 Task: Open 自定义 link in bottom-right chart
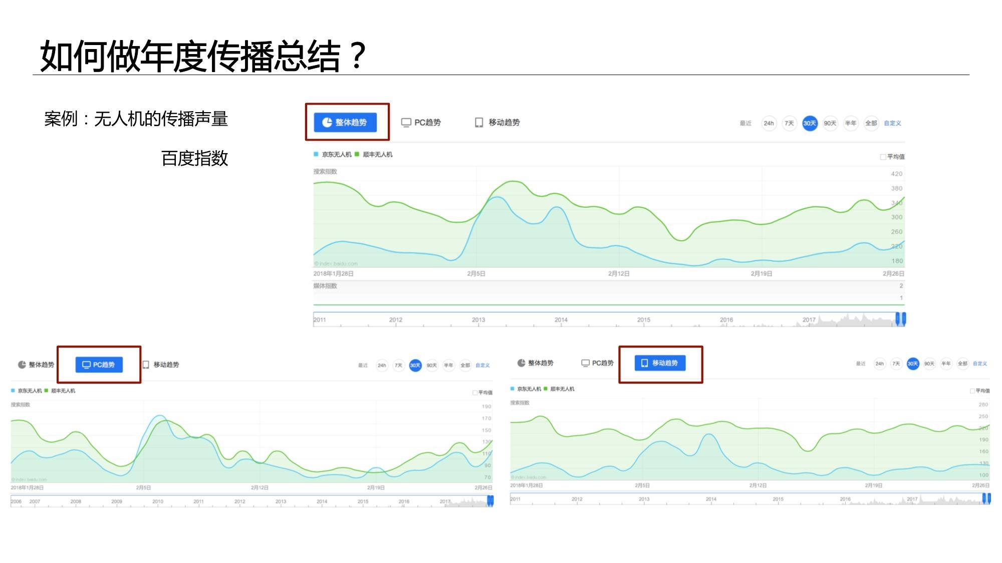(x=980, y=364)
